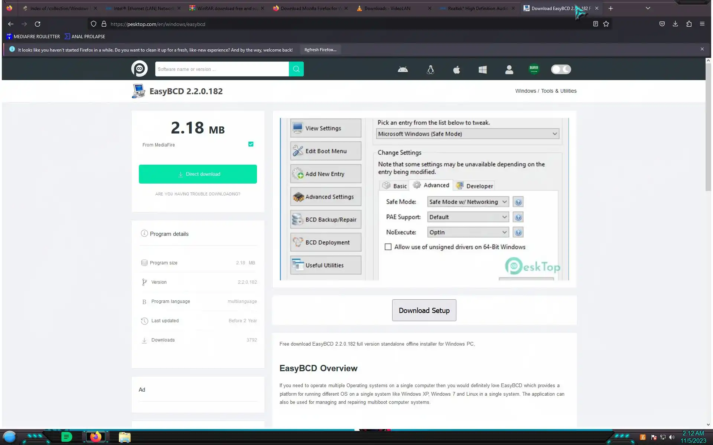Open the Android category icon
713x445 pixels.
403,69
